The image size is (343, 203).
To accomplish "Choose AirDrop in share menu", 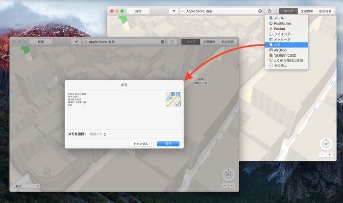I will pyautogui.click(x=286, y=50).
